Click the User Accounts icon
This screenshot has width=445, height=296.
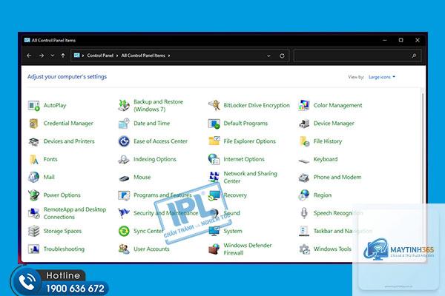click(x=124, y=249)
